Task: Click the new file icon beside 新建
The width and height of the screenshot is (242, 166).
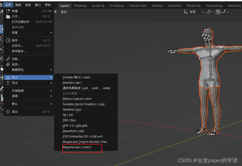Action: [8, 11]
